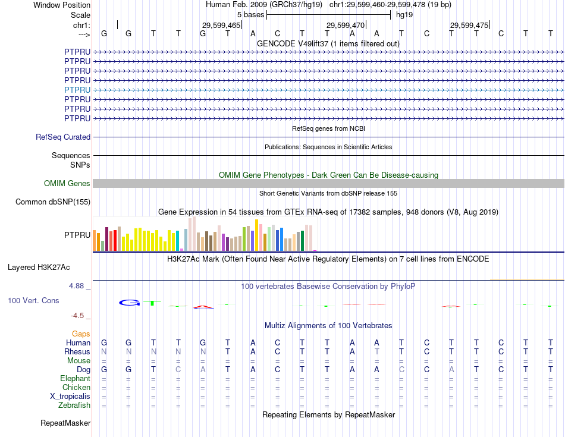
Task: Click the greyed T base in Rhesus row
Action: click(376, 351)
